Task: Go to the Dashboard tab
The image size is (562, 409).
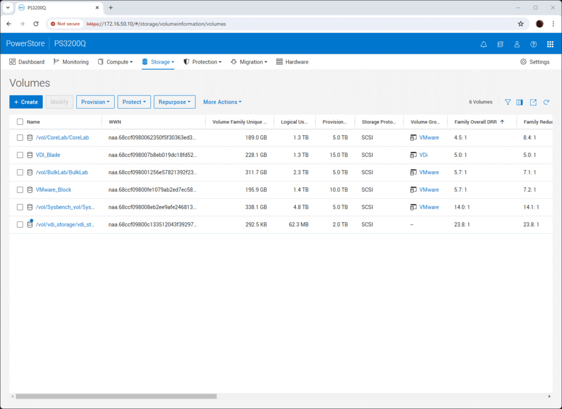Action: (27, 62)
